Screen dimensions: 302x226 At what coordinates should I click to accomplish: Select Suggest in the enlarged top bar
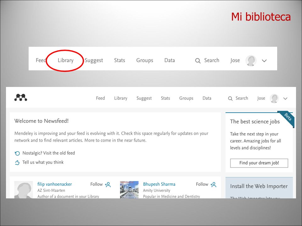[x=94, y=60]
